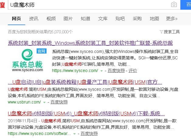191x138 pixels.
Task: Switch to the 资讯 tab
Action: coord(34,19)
